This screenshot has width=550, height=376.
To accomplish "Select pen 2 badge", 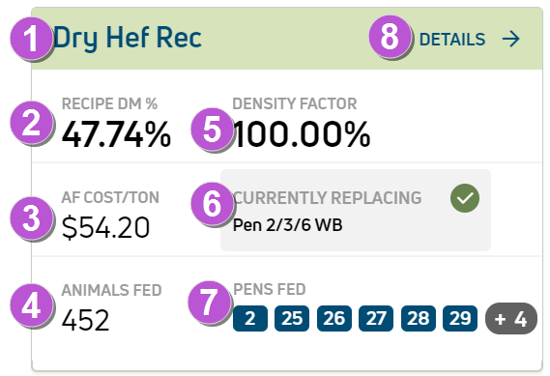I will [x=250, y=318].
